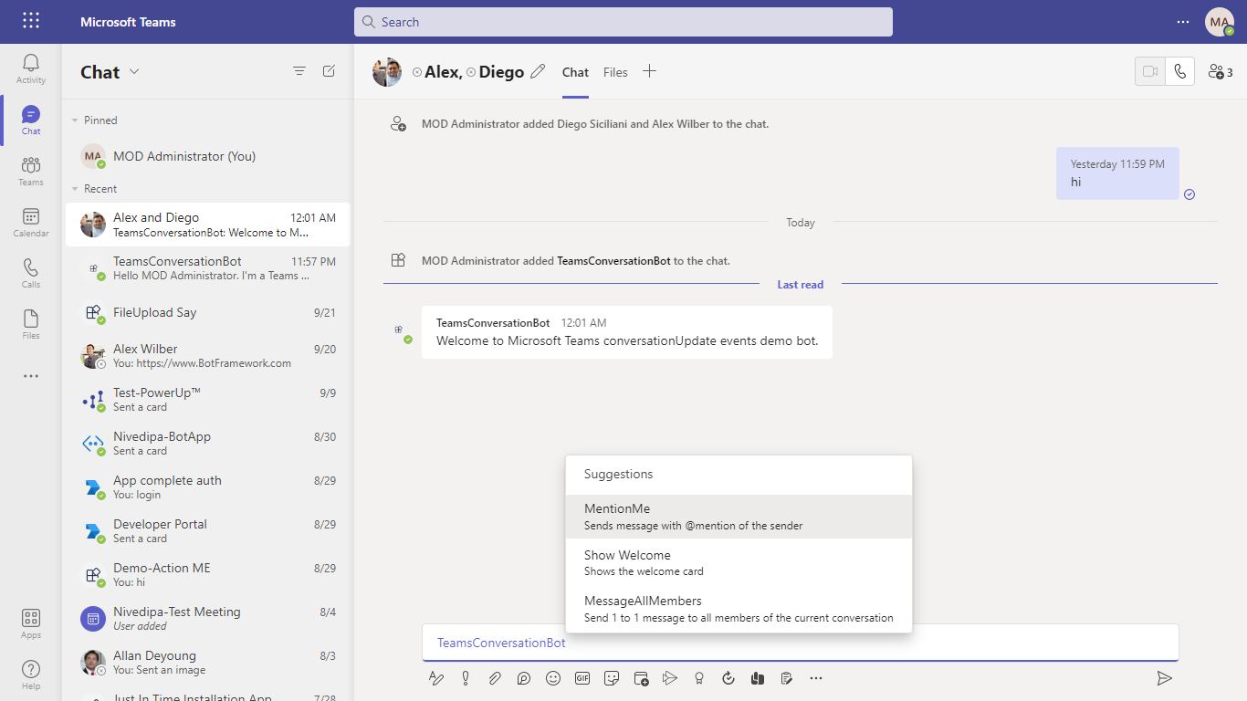
Task: Select the Chat tab in the Alex, Diego conversation
Action: pyautogui.click(x=575, y=72)
